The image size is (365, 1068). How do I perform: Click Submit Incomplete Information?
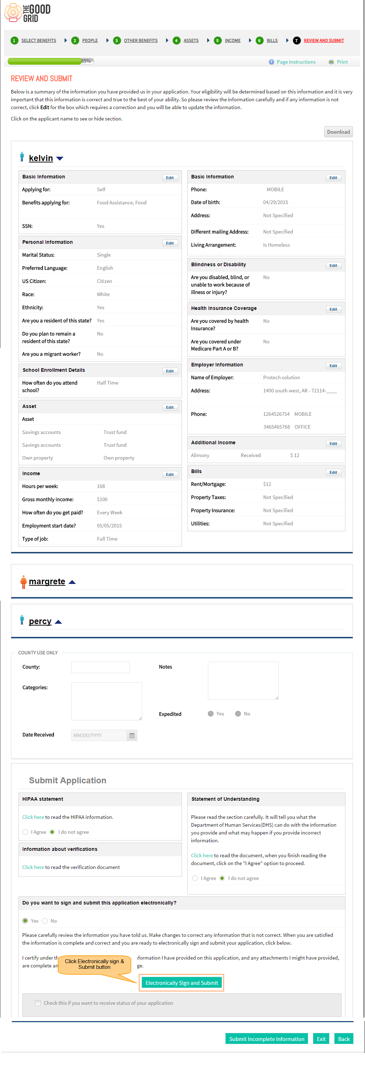[266, 1039]
